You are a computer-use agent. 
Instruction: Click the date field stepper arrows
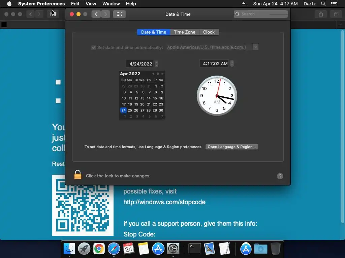coord(156,64)
